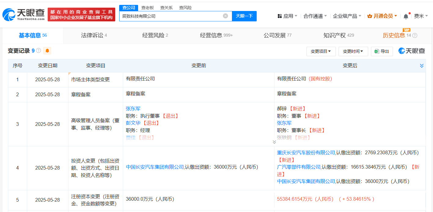Click the 序号 column header
This screenshot has height=212, width=433.
[x=17, y=65]
